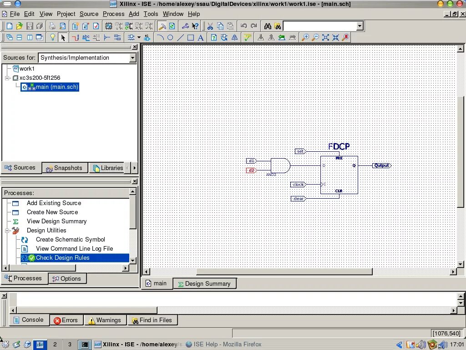Open the File menu
This screenshot has height=350, width=466.
coord(15,14)
